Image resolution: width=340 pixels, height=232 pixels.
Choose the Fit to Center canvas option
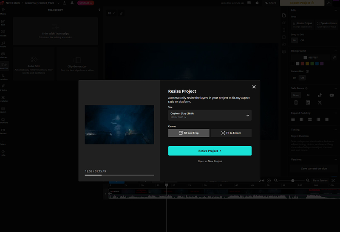pos(231,133)
